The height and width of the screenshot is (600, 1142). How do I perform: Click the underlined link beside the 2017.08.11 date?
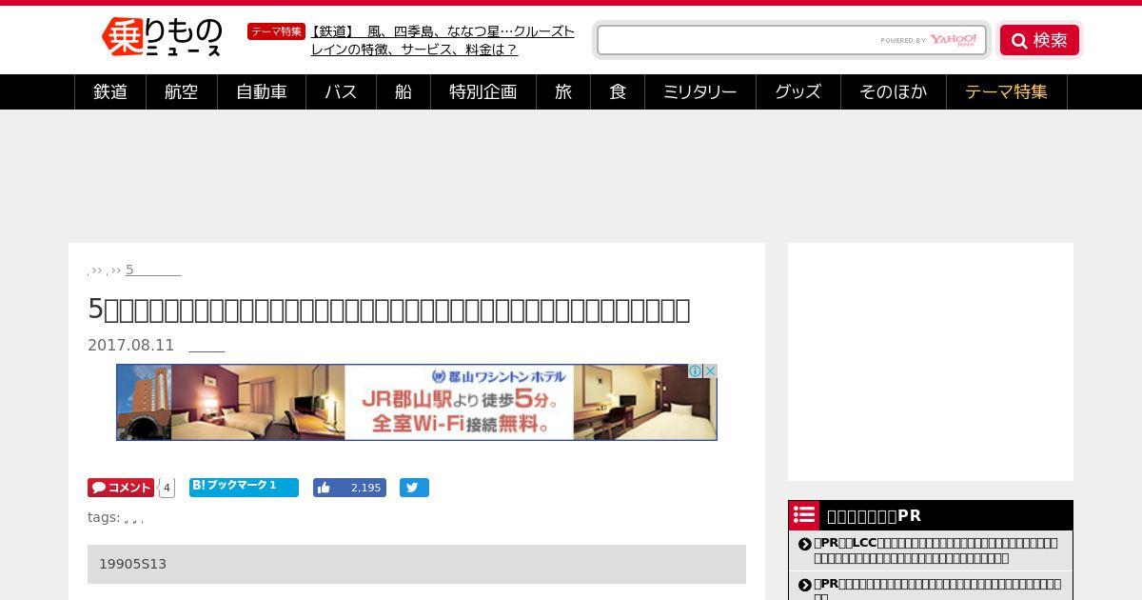point(207,346)
